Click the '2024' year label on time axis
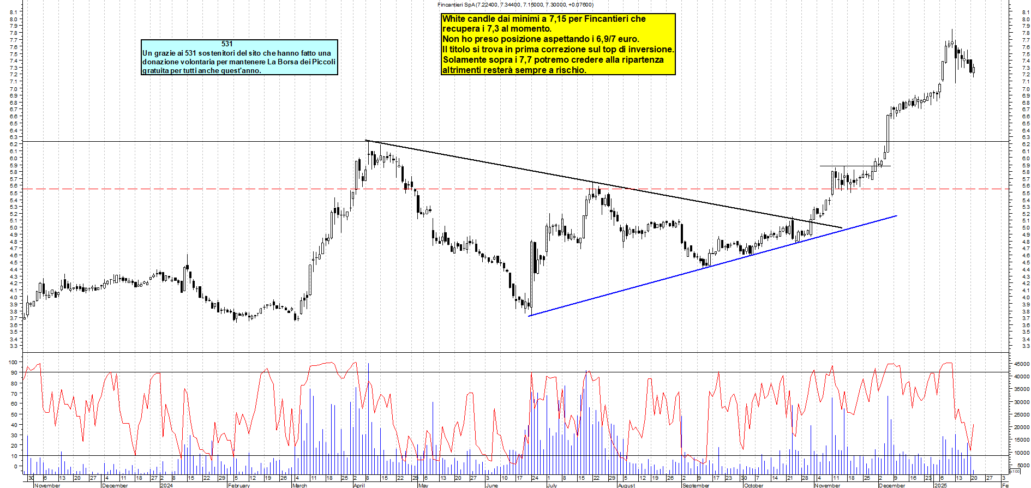 click(166, 485)
